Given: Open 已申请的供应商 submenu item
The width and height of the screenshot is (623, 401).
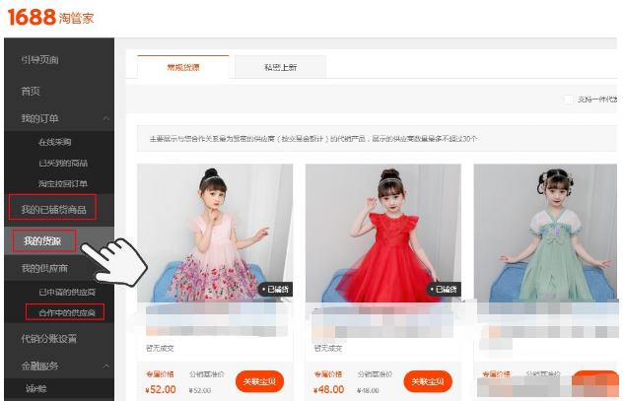Looking at the screenshot, I should coord(67,292).
